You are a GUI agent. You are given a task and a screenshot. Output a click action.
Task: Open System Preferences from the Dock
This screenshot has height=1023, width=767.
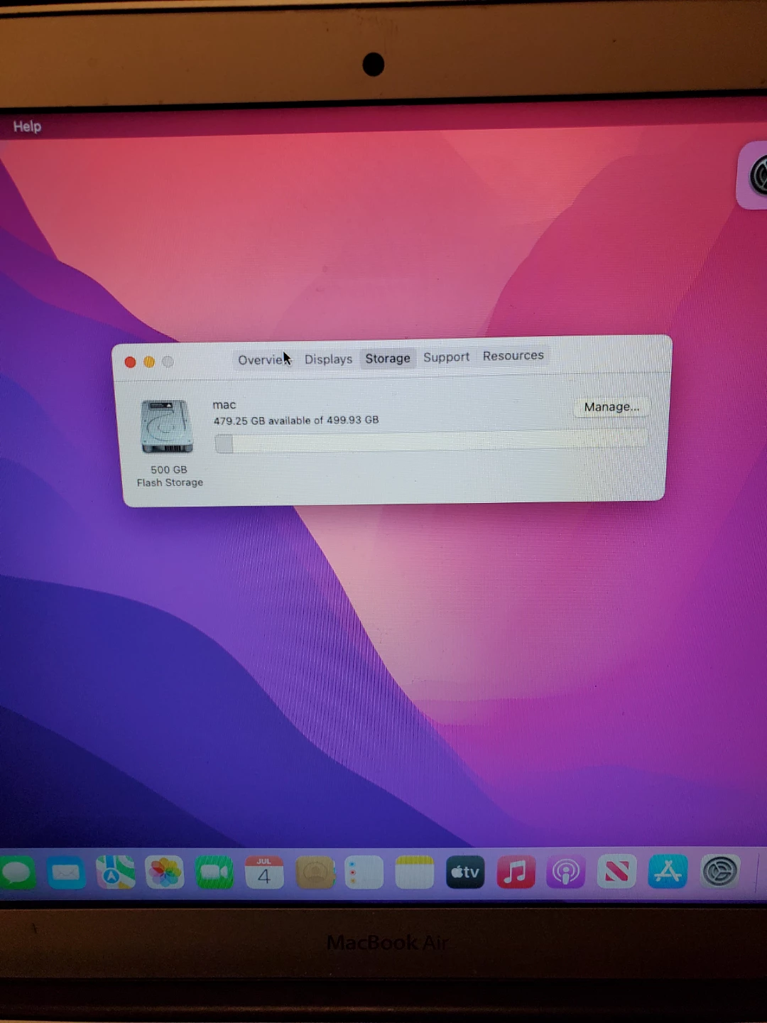(x=719, y=872)
